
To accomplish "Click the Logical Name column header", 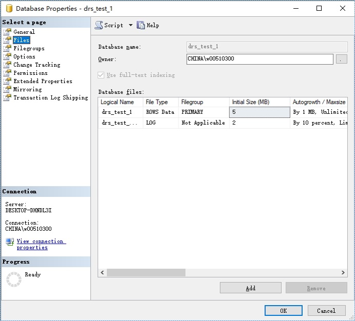I will tap(121, 102).
